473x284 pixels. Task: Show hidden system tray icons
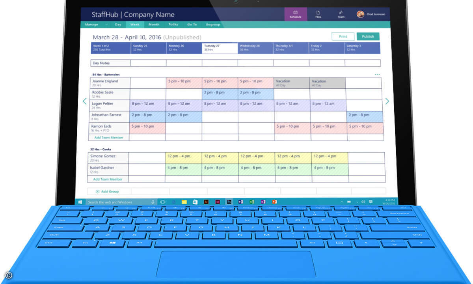click(342, 202)
